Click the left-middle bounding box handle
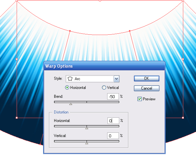Viewport: 196px width, 155px height. pos(17,59)
